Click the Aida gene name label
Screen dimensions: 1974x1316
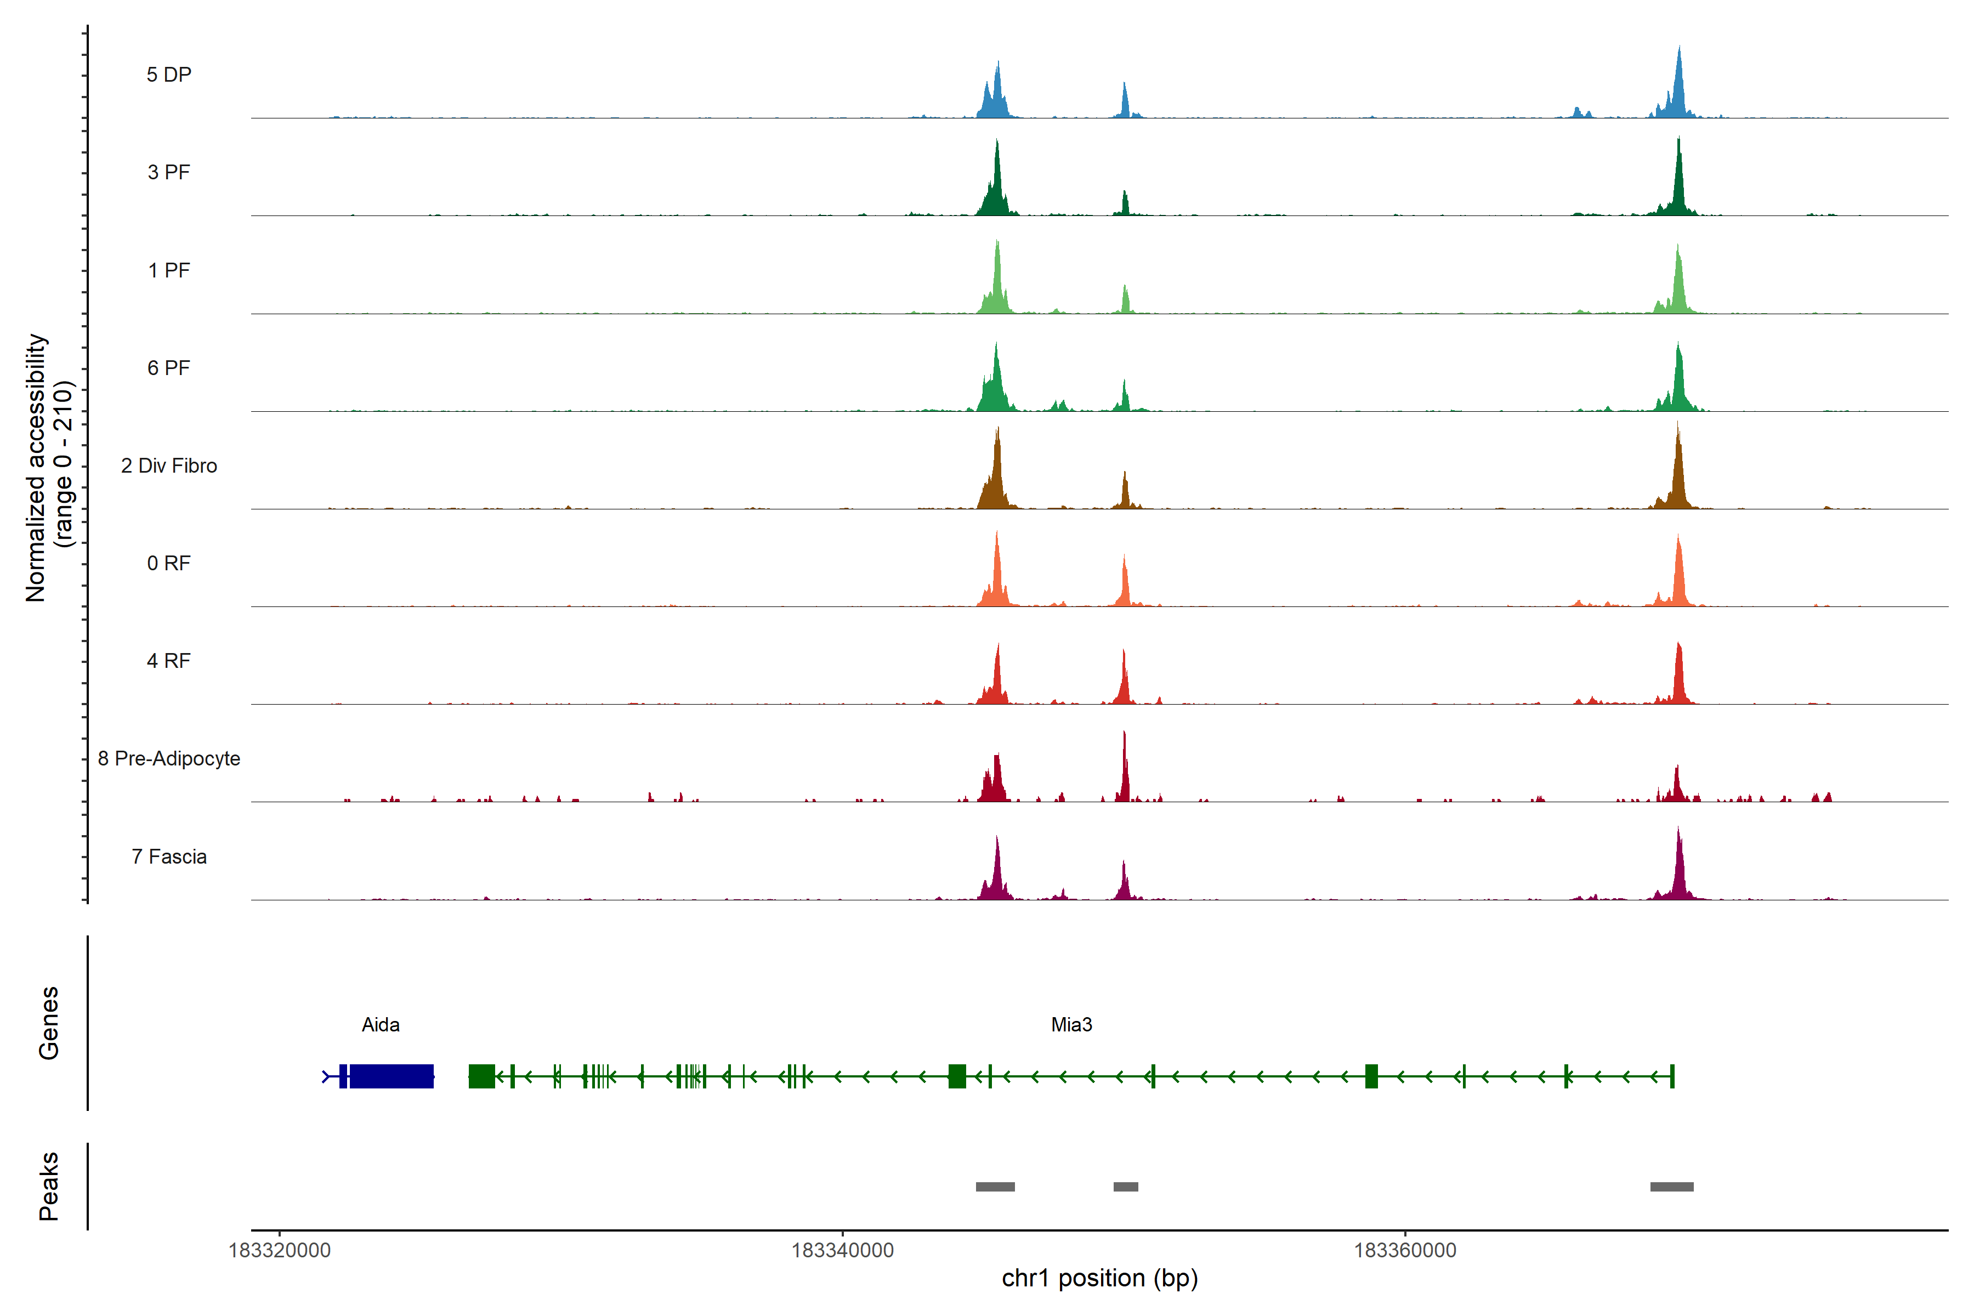380,1025
